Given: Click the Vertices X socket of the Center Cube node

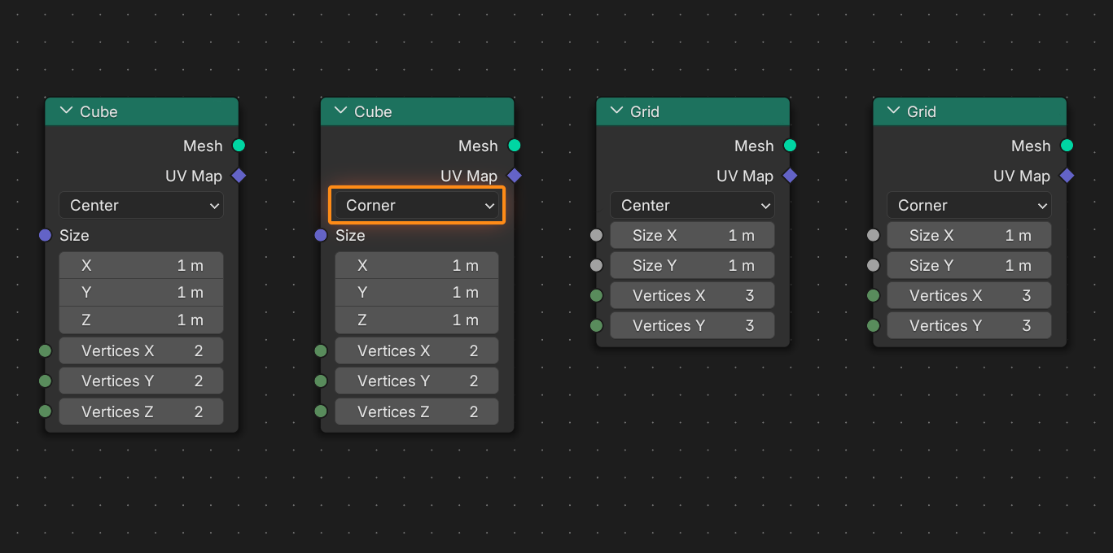Looking at the screenshot, I should coord(45,351).
